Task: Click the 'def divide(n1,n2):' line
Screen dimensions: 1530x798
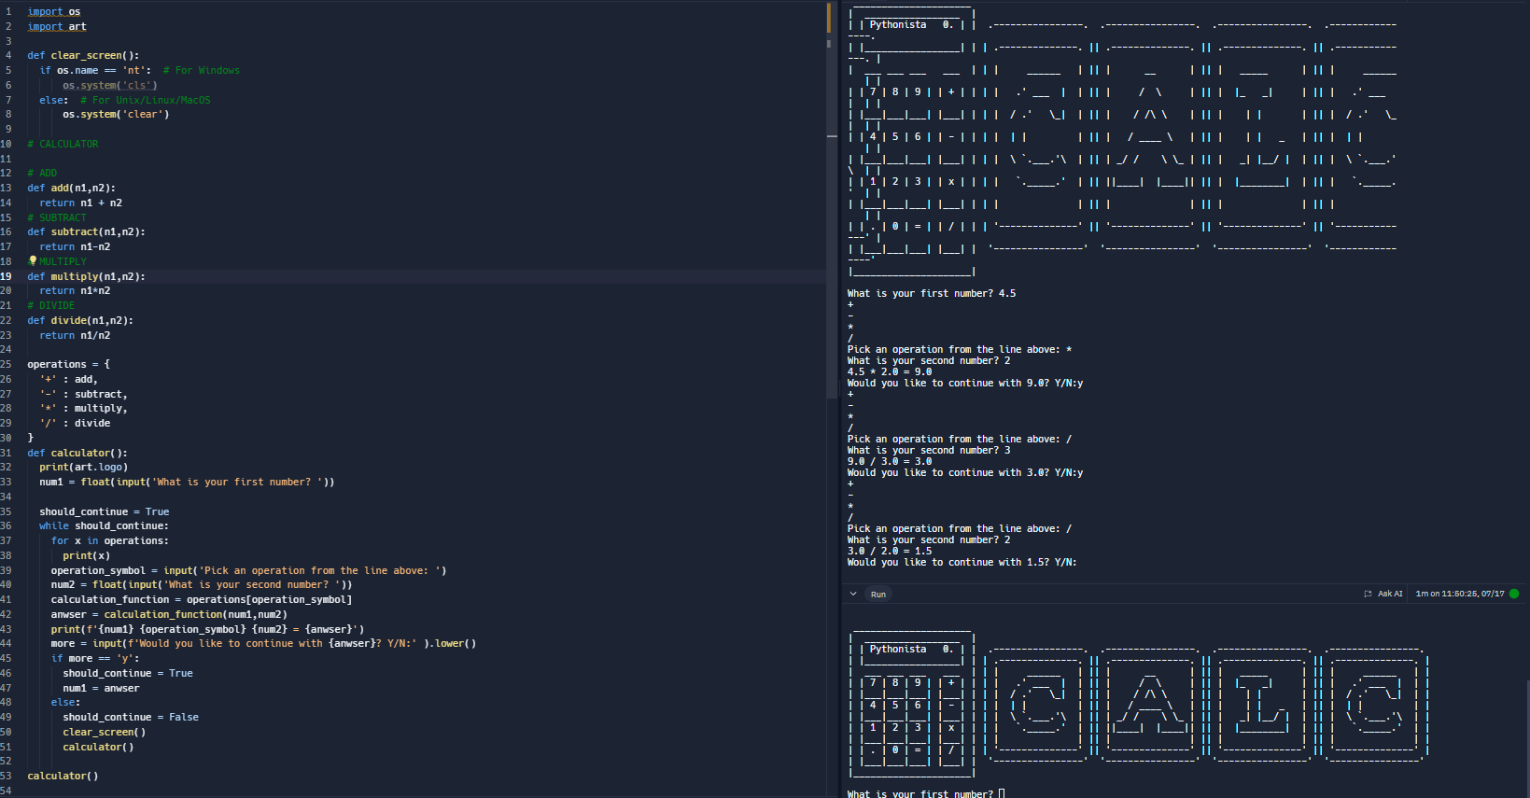Action: (x=80, y=320)
